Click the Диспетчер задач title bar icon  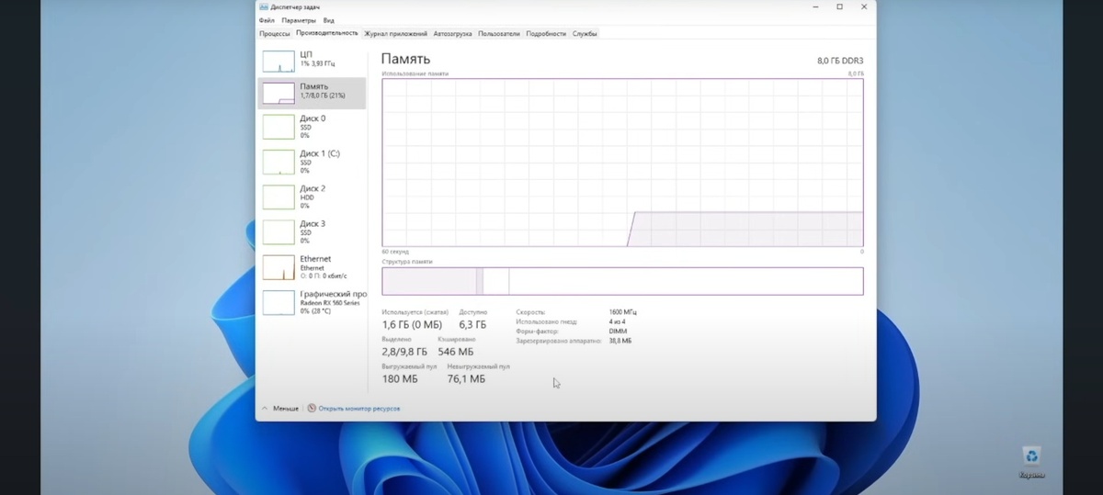click(263, 6)
